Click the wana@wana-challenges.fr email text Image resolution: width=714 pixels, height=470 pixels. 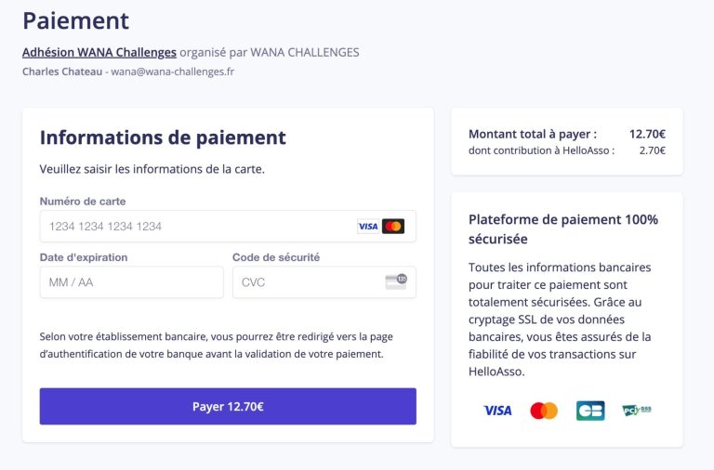[173, 72]
